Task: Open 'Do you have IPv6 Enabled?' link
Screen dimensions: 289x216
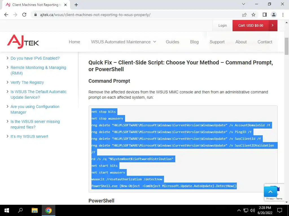Action: [x=35, y=58]
